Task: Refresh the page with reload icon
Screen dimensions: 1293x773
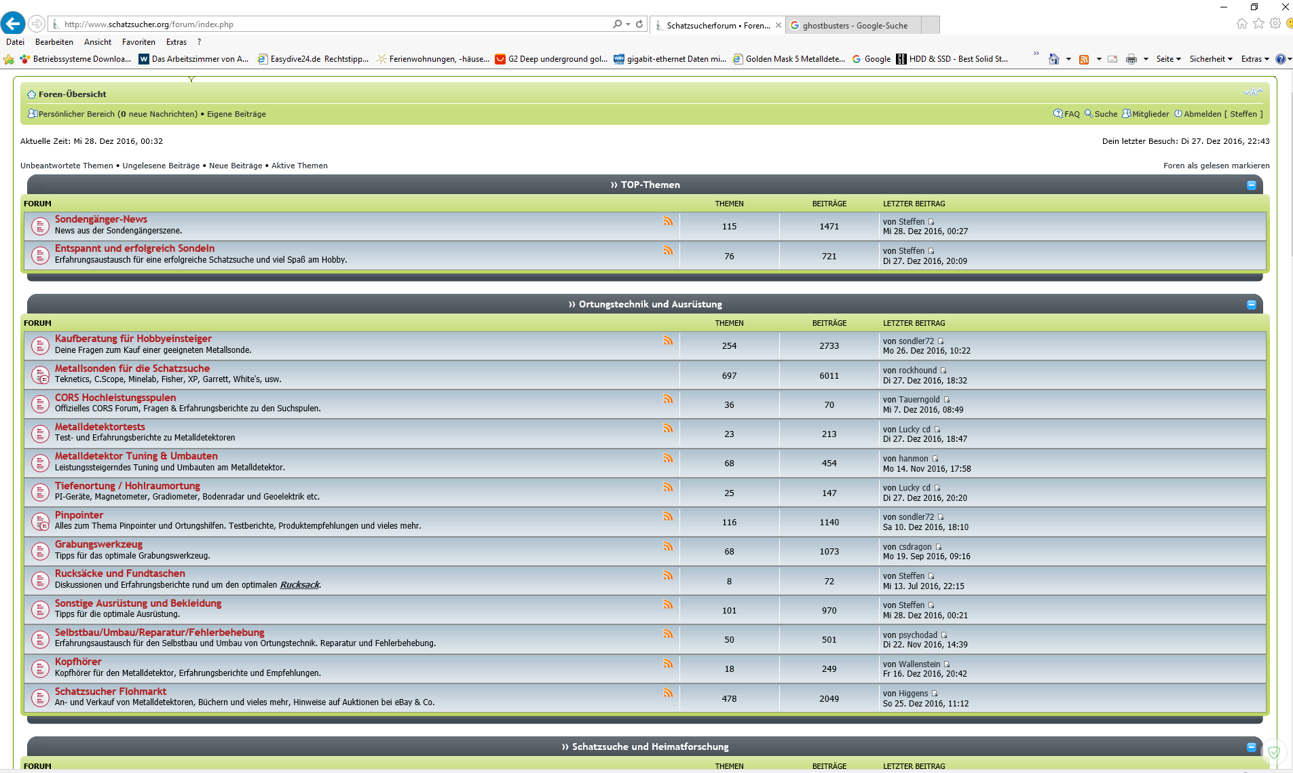Action: click(x=639, y=24)
